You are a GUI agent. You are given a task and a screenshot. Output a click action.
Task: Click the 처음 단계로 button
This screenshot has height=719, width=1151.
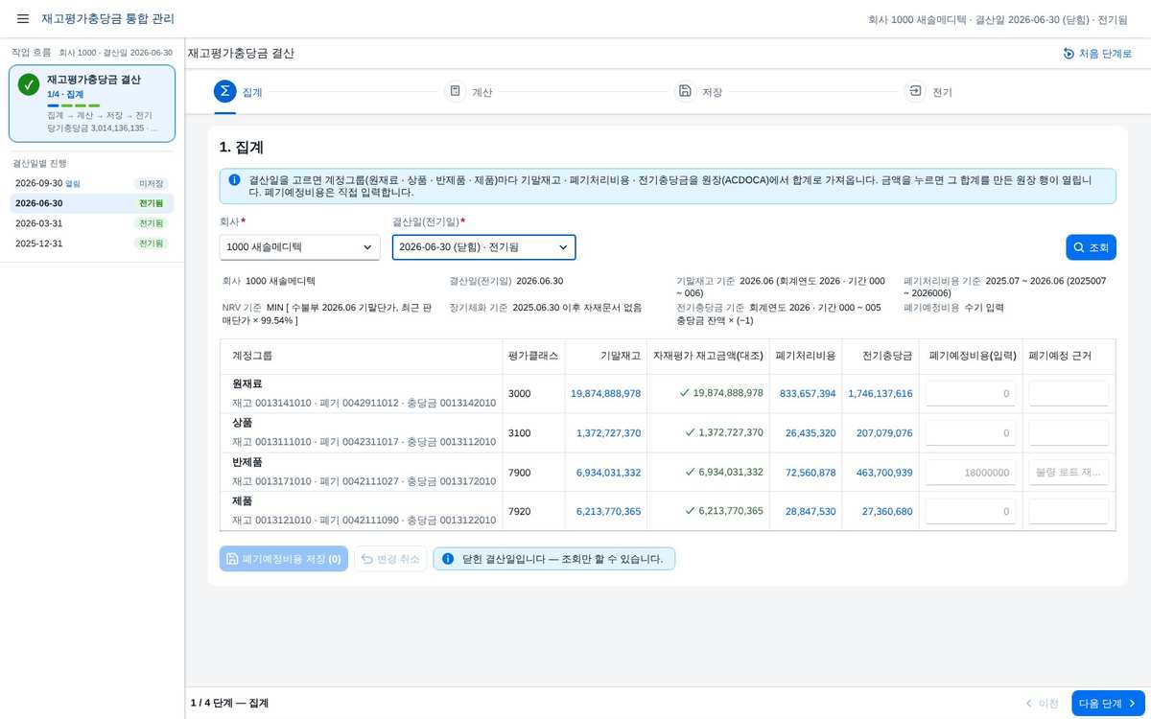click(1097, 54)
